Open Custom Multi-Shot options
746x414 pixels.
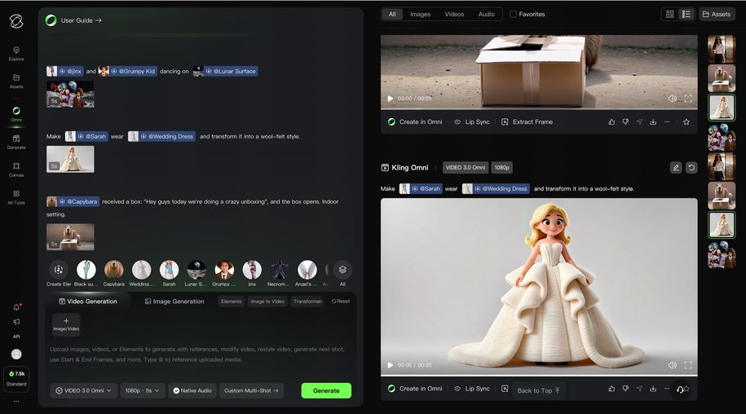pos(251,390)
